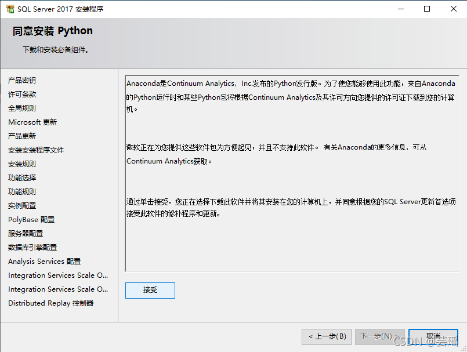Select the 数据库引擎配置 step

[32, 248]
